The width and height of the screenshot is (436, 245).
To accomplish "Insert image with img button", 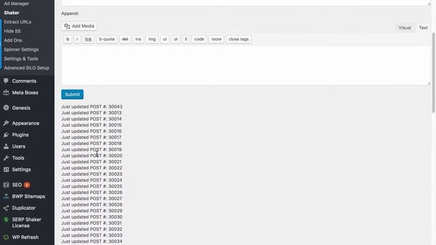I will click(152, 39).
